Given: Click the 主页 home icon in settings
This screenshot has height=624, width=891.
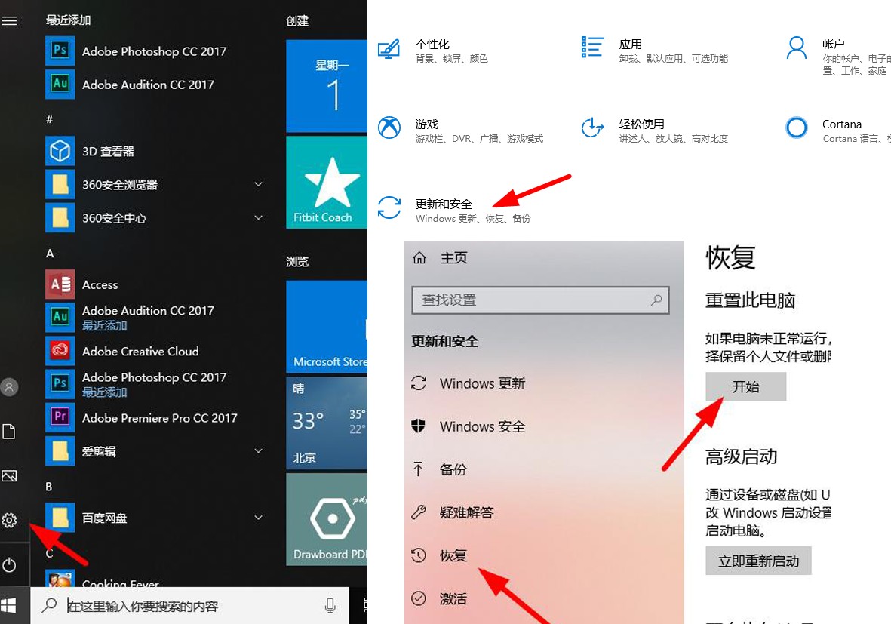Looking at the screenshot, I should point(419,257).
